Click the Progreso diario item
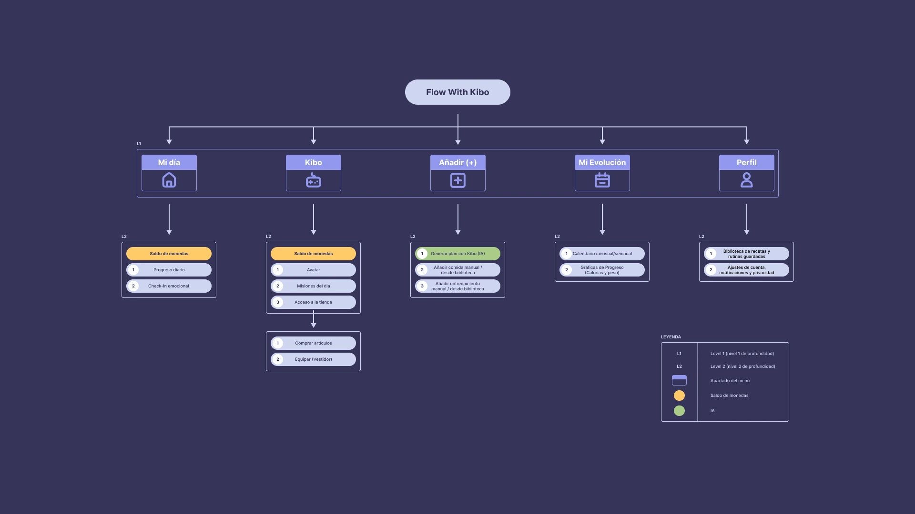Image resolution: width=915 pixels, height=514 pixels. (169, 270)
